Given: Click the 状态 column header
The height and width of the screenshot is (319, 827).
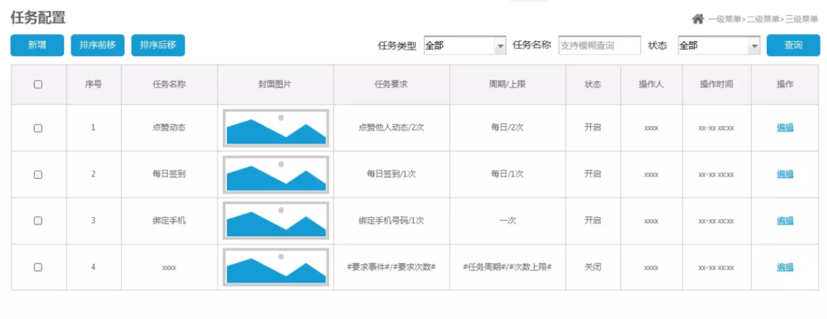Looking at the screenshot, I should [x=593, y=84].
